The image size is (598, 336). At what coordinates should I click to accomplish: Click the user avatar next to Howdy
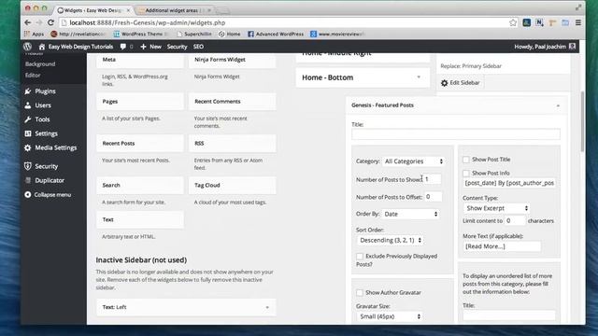572,47
